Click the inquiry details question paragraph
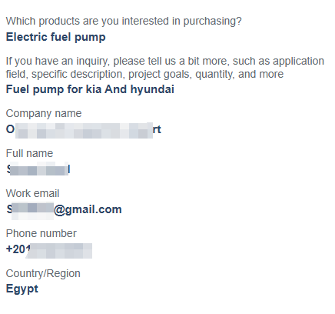The image size is (335, 314). tap(165, 68)
